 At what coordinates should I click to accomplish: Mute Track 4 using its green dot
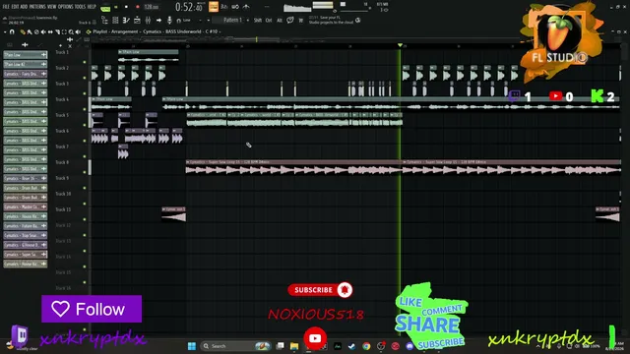click(85, 109)
